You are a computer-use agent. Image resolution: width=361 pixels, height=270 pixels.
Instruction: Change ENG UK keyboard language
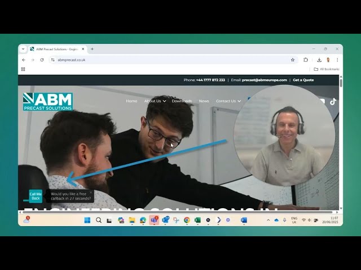(x=294, y=220)
